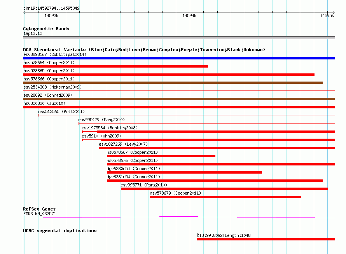Select esv995771 (Pang2010) variant label
The width and height of the screenshot is (346, 254).
pos(144,185)
